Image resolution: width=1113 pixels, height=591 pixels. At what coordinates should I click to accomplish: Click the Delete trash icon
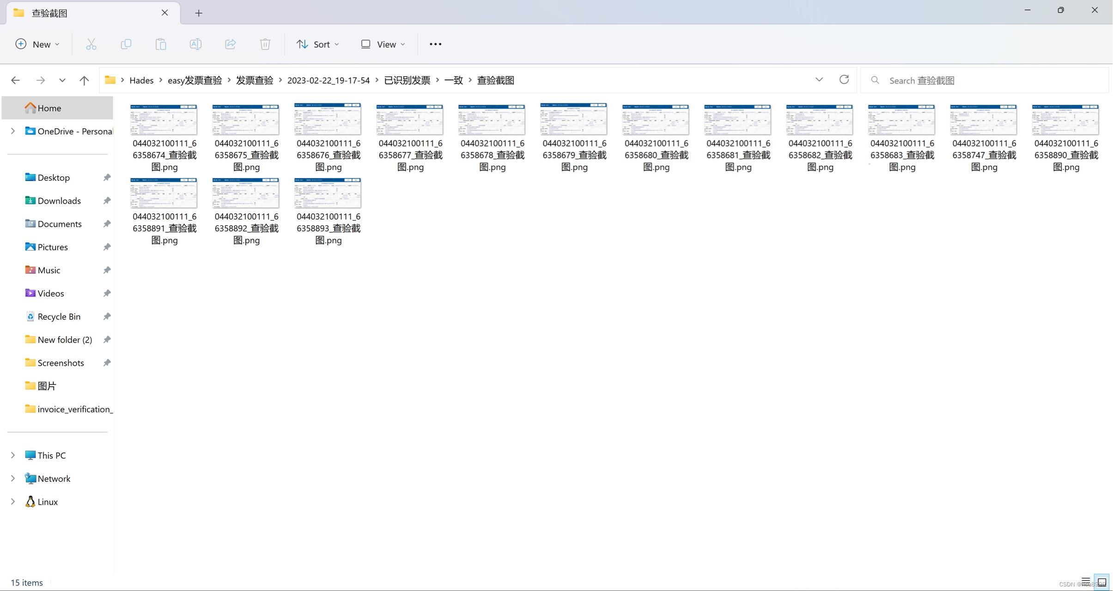point(265,44)
